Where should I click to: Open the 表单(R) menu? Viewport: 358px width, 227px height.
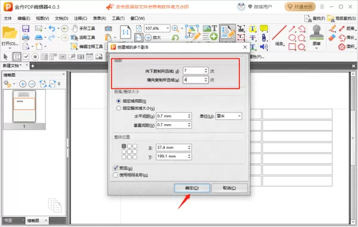99,18
